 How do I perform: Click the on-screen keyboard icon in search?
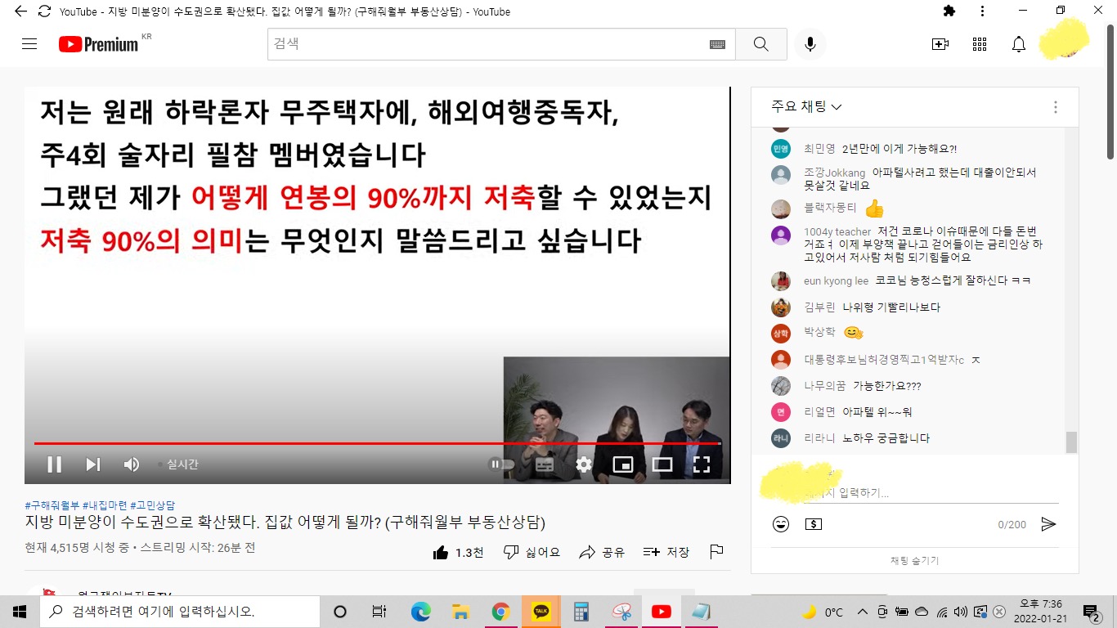[x=717, y=44]
